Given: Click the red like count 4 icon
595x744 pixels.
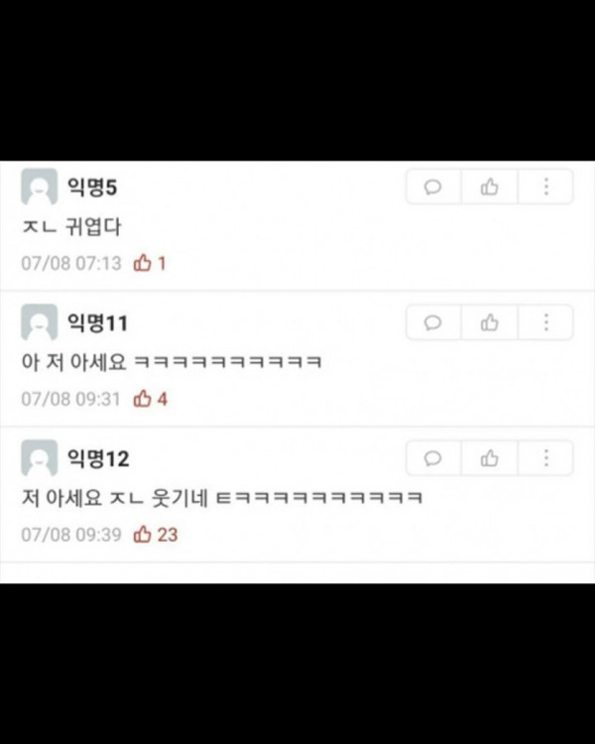Looking at the screenshot, I should pyautogui.click(x=142, y=399).
